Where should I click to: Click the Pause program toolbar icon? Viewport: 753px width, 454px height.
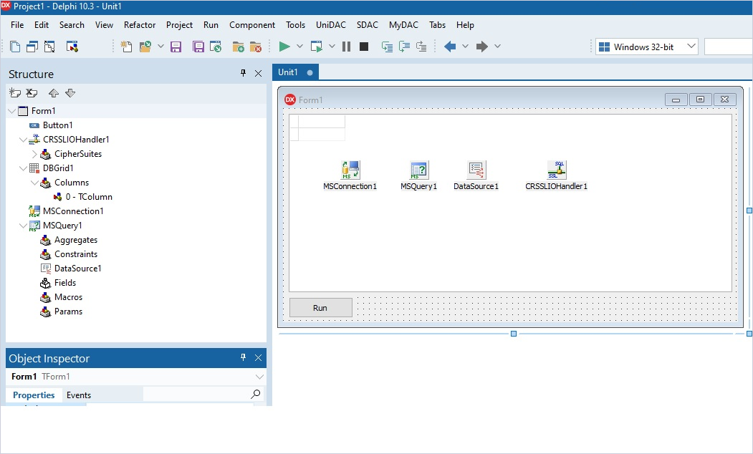pos(347,47)
